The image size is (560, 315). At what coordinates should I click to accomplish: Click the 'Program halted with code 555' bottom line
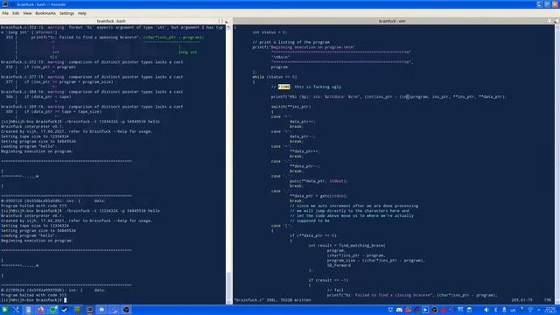(x=33, y=295)
